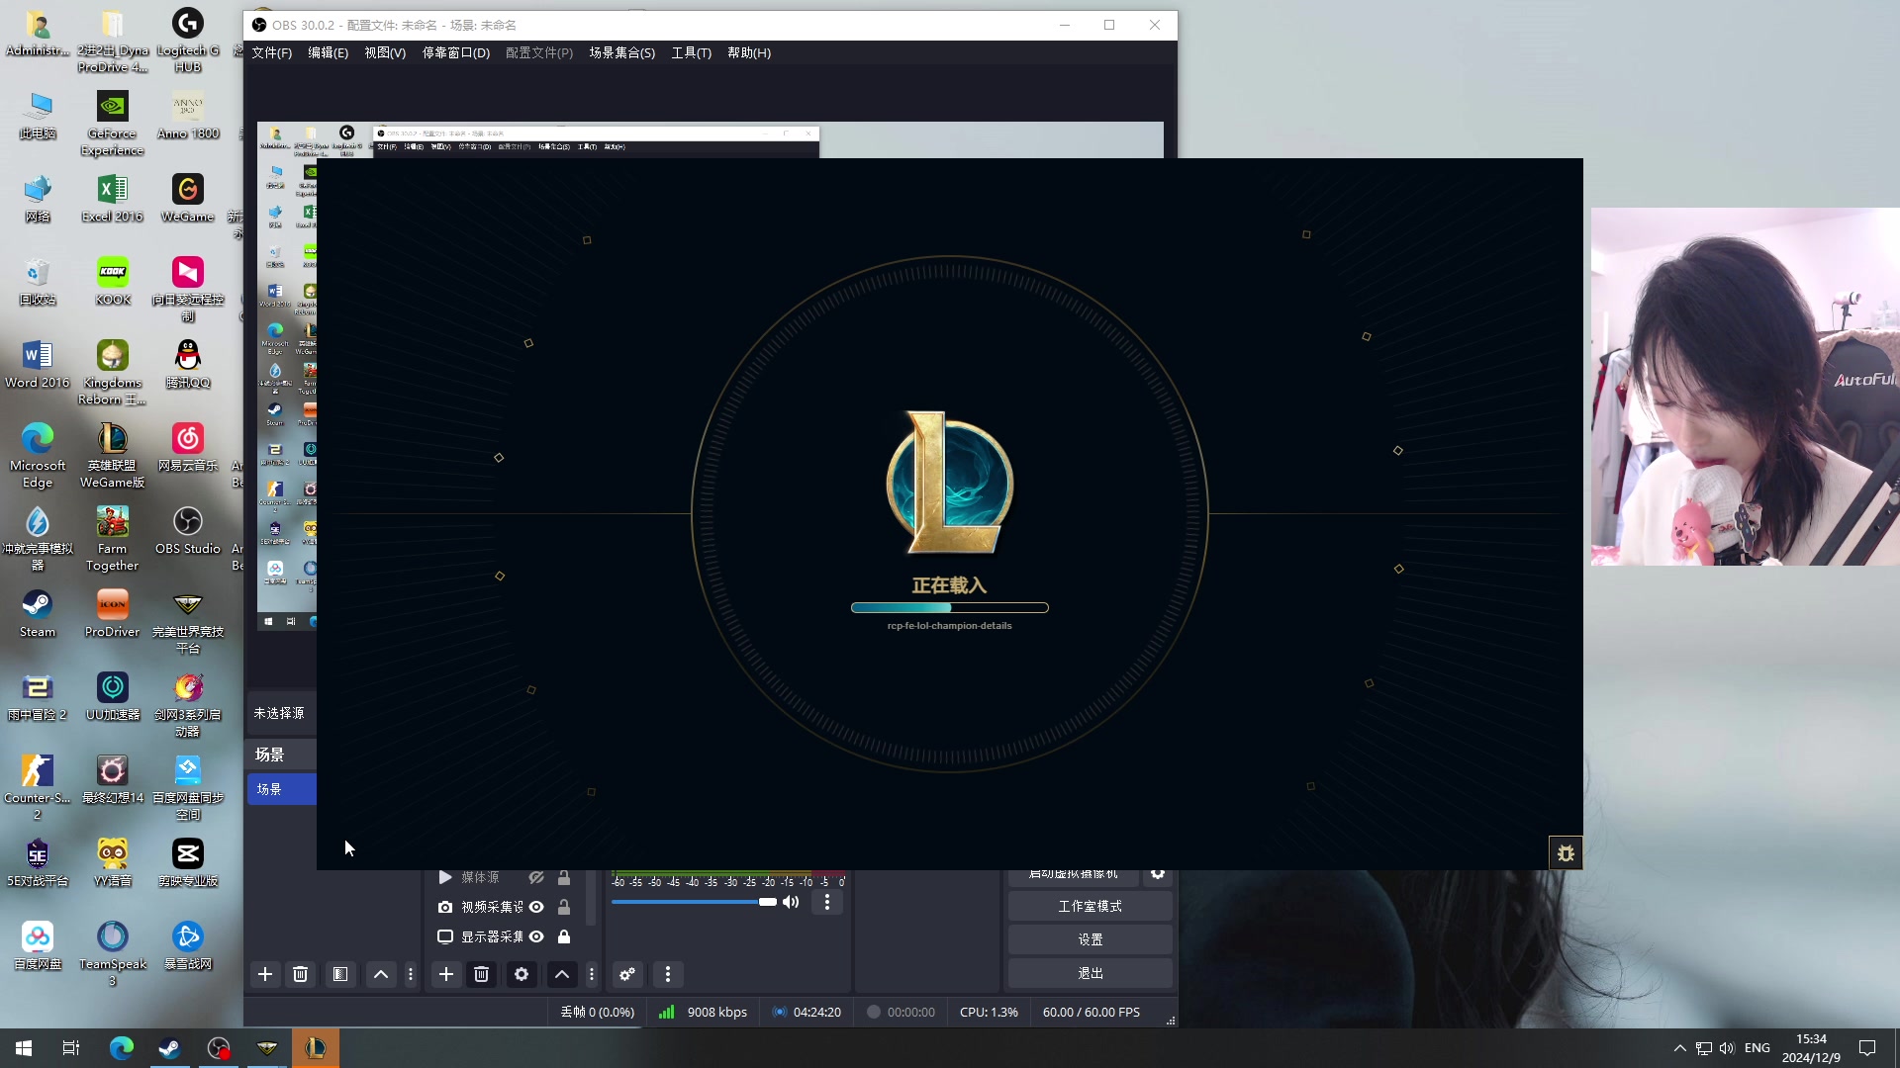The width and height of the screenshot is (1900, 1068).
Task: Toggle the lock on the 媒体源 source
Action: coord(564,877)
